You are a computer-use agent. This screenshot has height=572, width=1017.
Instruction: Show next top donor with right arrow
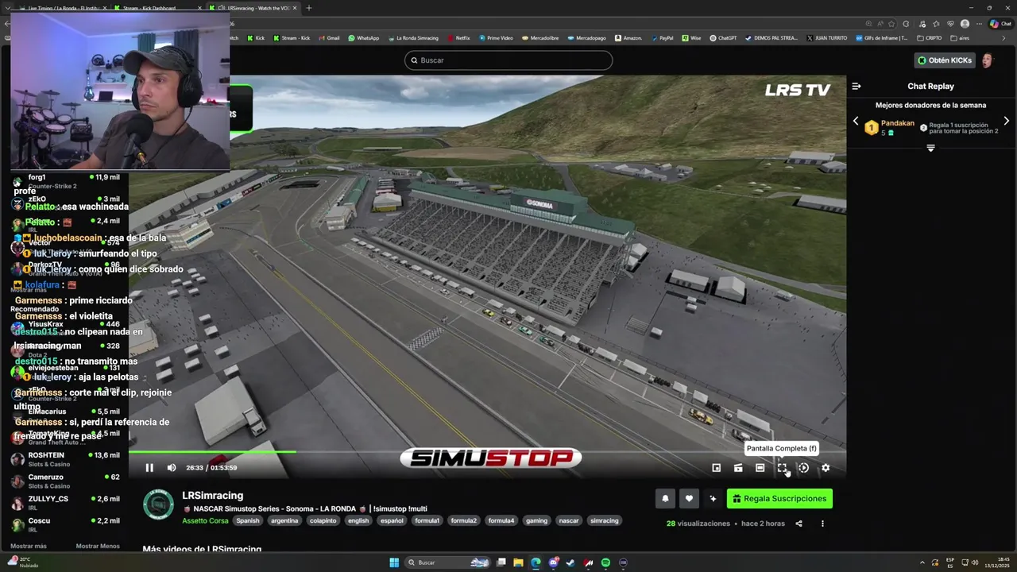(1006, 122)
